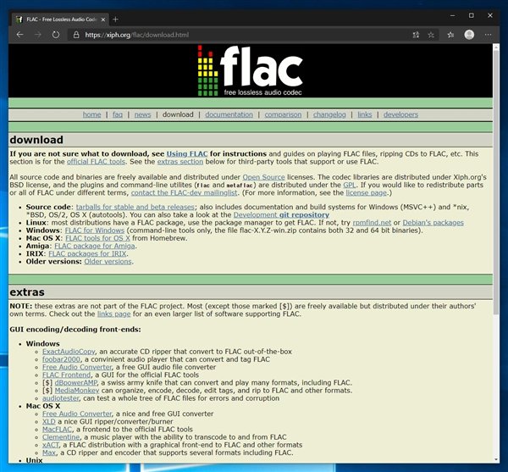The image size is (508, 472).
Task: Open the comparison navigation link
Action: (283, 114)
